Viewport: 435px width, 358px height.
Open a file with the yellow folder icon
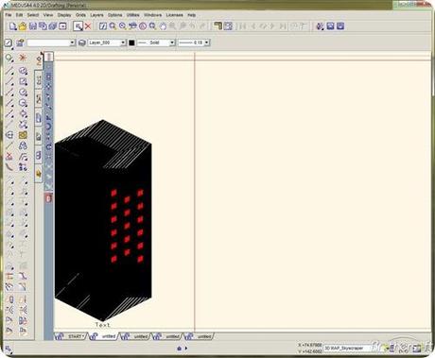23,26
